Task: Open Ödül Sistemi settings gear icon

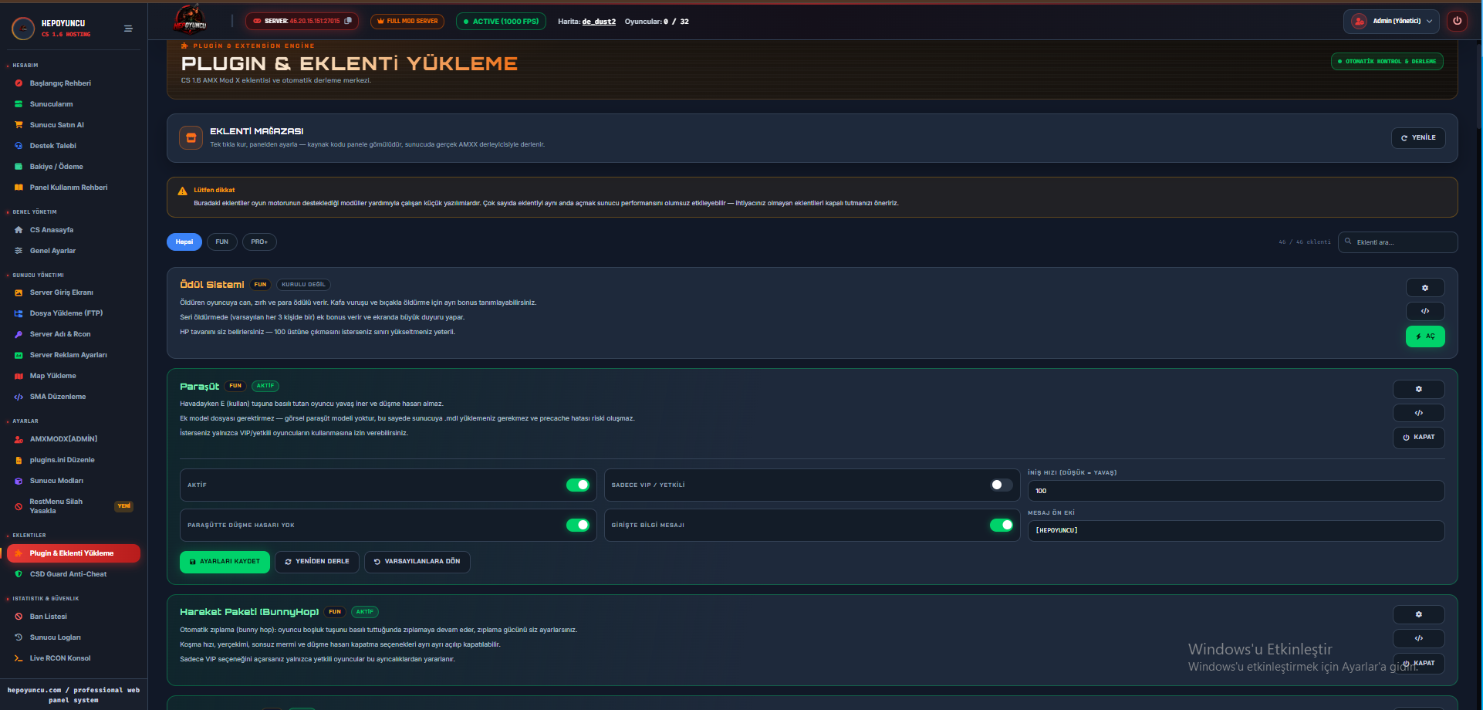Action: tap(1425, 288)
